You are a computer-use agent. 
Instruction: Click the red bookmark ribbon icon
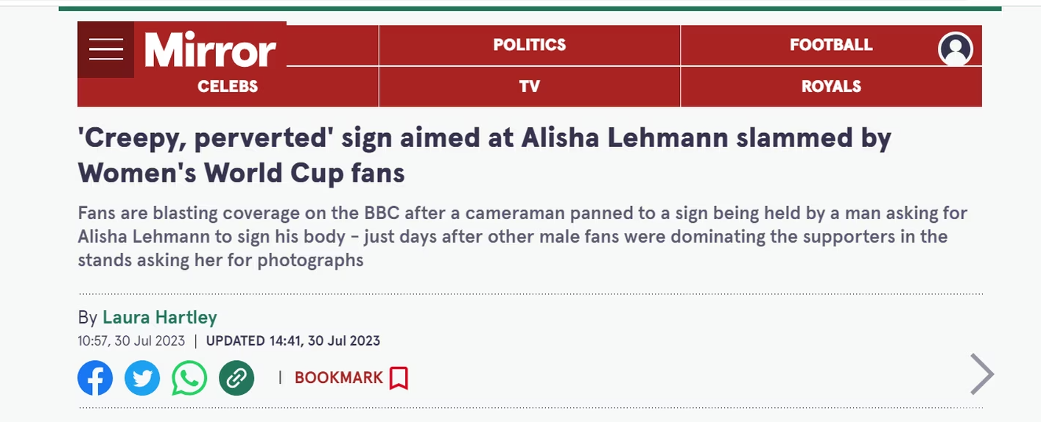(399, 378)
